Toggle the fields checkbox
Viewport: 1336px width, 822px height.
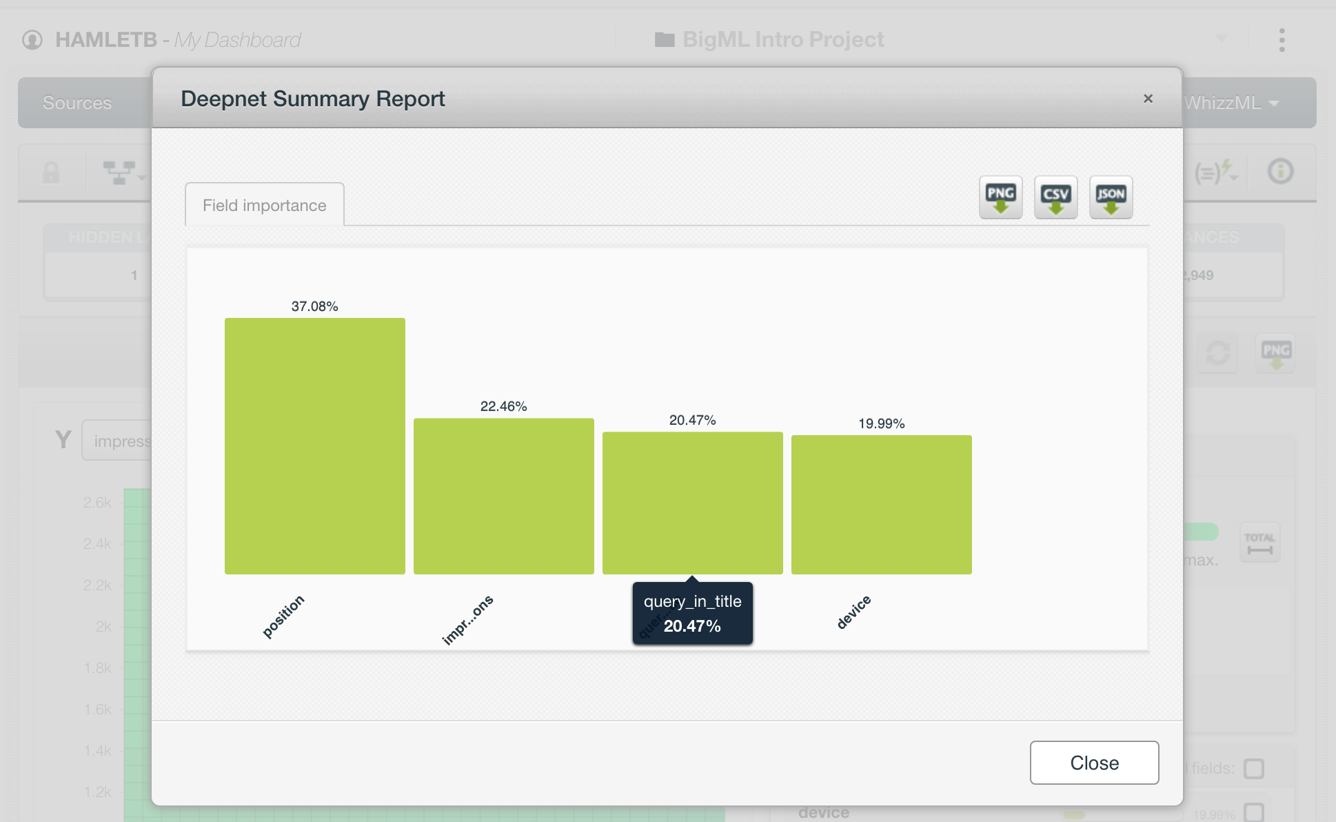(1253, 768)
